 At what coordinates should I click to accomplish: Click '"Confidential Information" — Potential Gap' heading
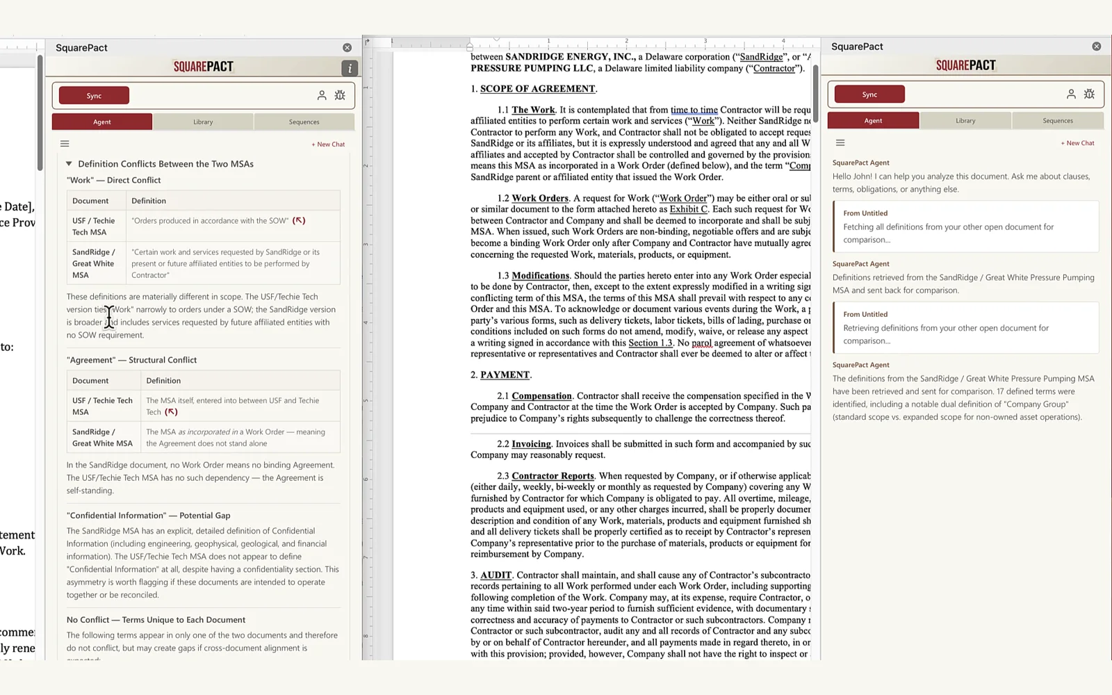(149, 516)
